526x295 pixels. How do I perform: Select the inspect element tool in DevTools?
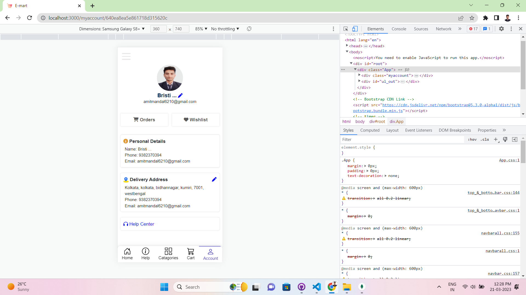[345, 29]
